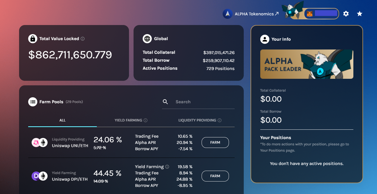Click "You don't have any active positions" text
This screenshot has width=377, height=194.
[307, 164]
